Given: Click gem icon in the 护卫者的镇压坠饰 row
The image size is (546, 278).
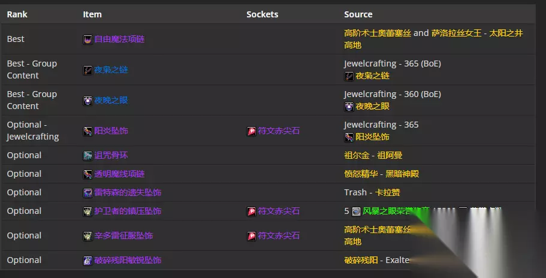Looking at the screenshot, I should click(x=251, y=211).
